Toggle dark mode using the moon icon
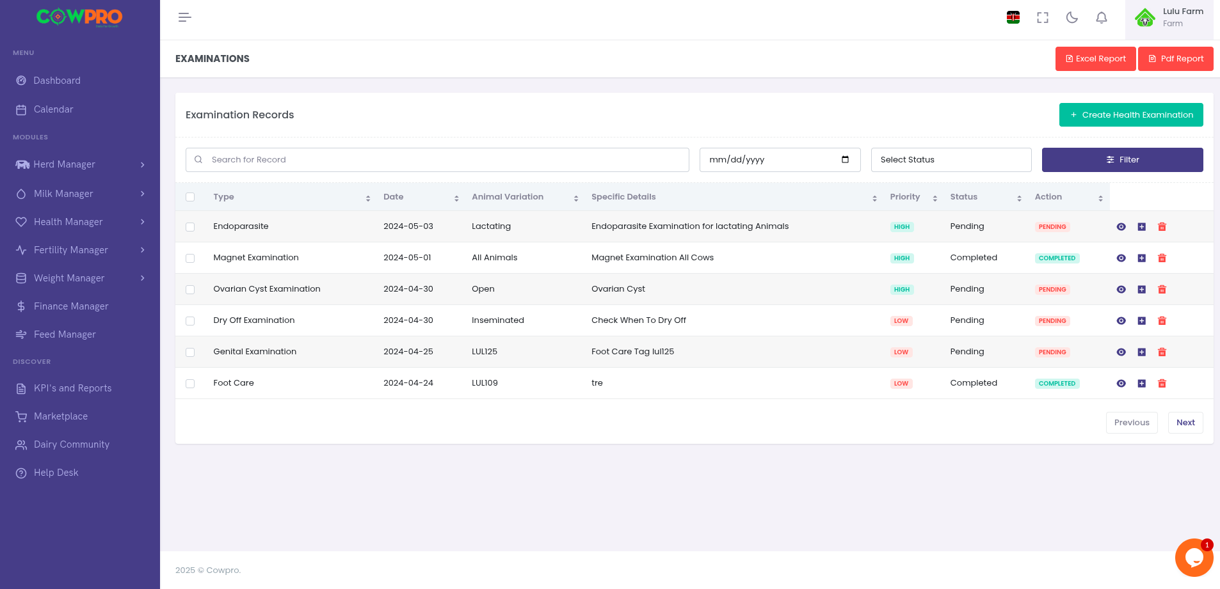Screen dimensions: 1220x589 click(x=1072, y=17)
